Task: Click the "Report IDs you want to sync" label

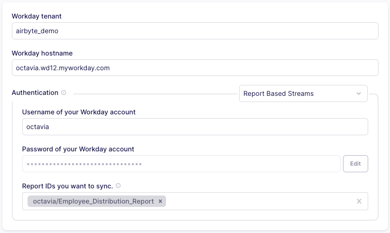Action: tap(67, 186)
